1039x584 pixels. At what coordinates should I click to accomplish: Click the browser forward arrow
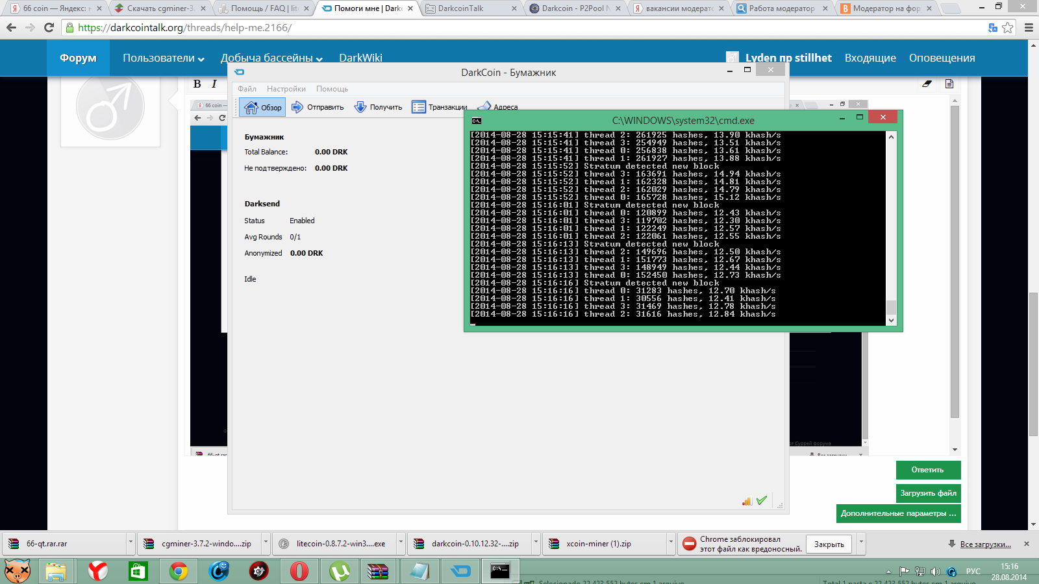click(x=30, y=28)
